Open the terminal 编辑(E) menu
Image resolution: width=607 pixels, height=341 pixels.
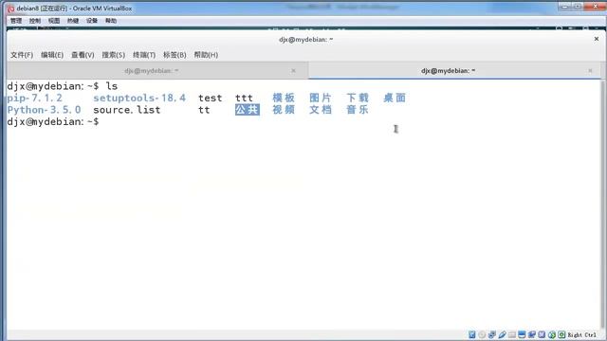52,55
